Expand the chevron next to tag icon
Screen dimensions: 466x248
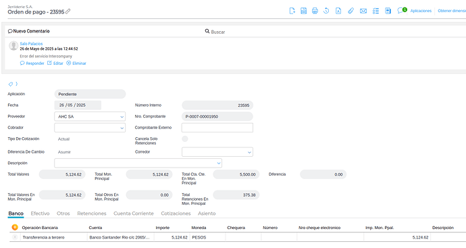(x=17, y=84)
